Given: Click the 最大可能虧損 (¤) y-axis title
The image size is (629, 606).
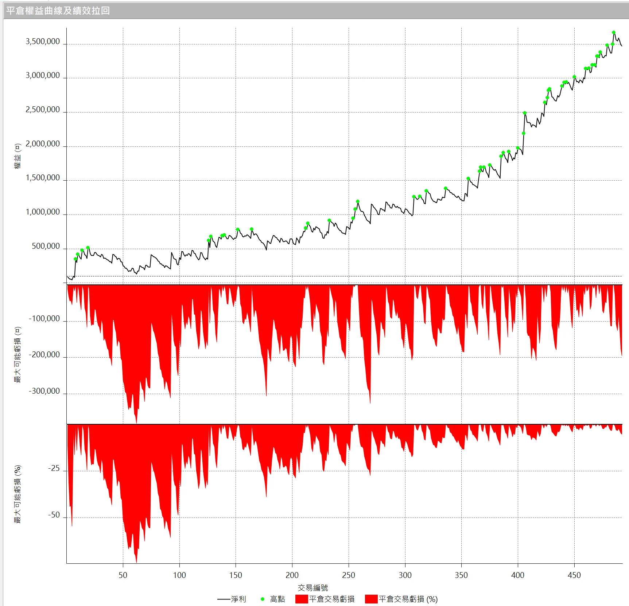Looking at the screenshot, I should coord(18,354).
